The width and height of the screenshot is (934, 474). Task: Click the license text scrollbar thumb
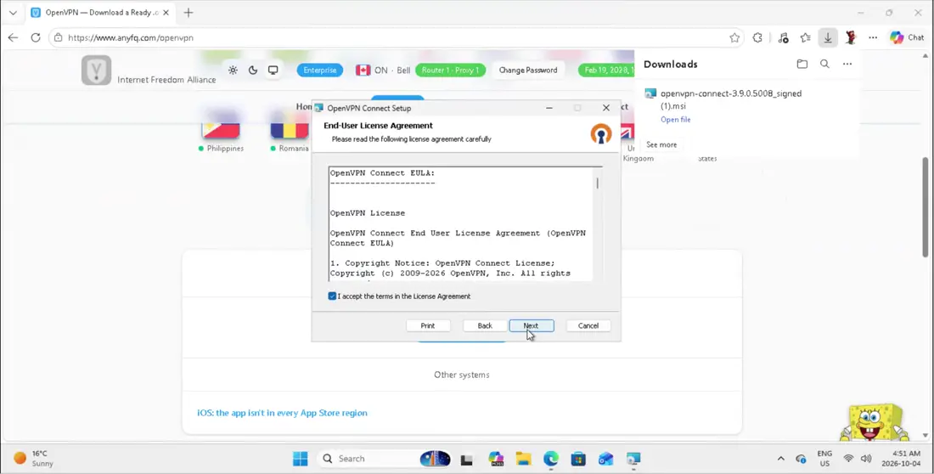click(x=597, y=183)
